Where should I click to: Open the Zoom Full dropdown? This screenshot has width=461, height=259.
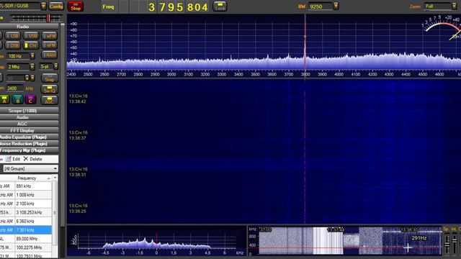point(454,6)
